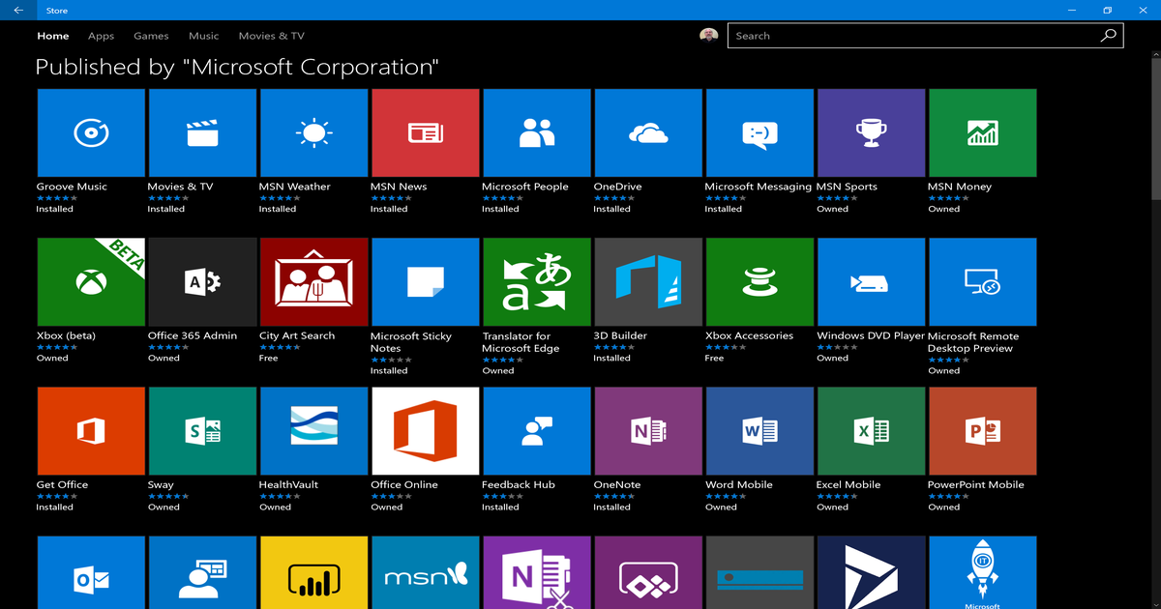Image resolution: width=1161 pixels, height=609 pixels.
Task: Click the MSN Sports trophy tile
Action: 871,132
